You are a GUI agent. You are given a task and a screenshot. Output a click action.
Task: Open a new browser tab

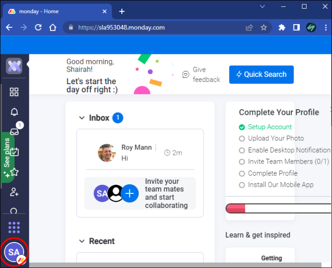click(122, 12)
